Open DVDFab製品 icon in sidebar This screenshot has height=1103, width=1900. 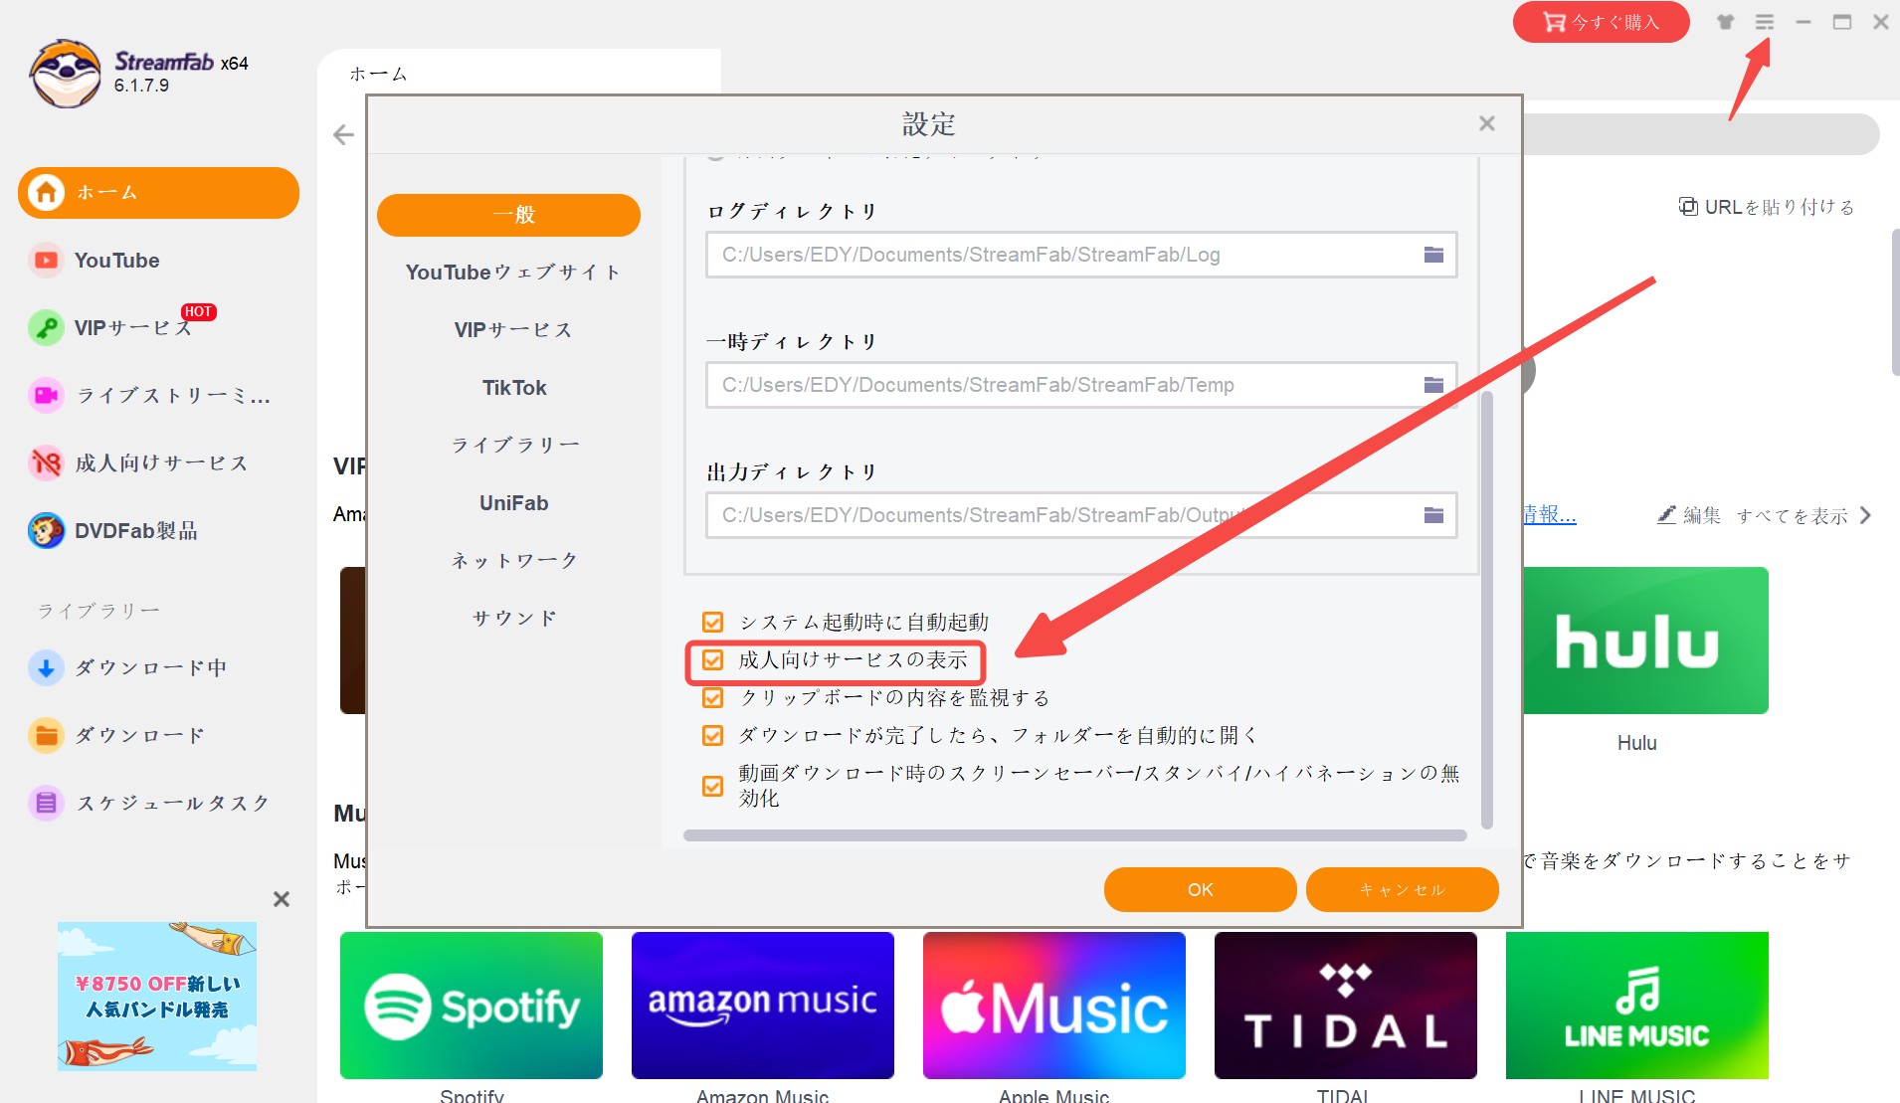point(46,530)
